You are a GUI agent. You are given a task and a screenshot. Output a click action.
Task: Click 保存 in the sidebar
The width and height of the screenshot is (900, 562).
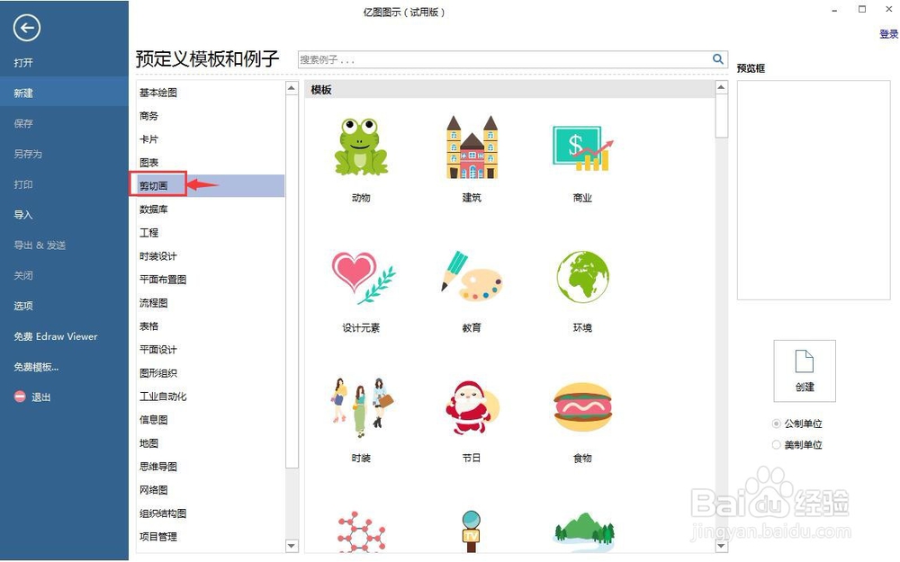(x=23, y=123)
